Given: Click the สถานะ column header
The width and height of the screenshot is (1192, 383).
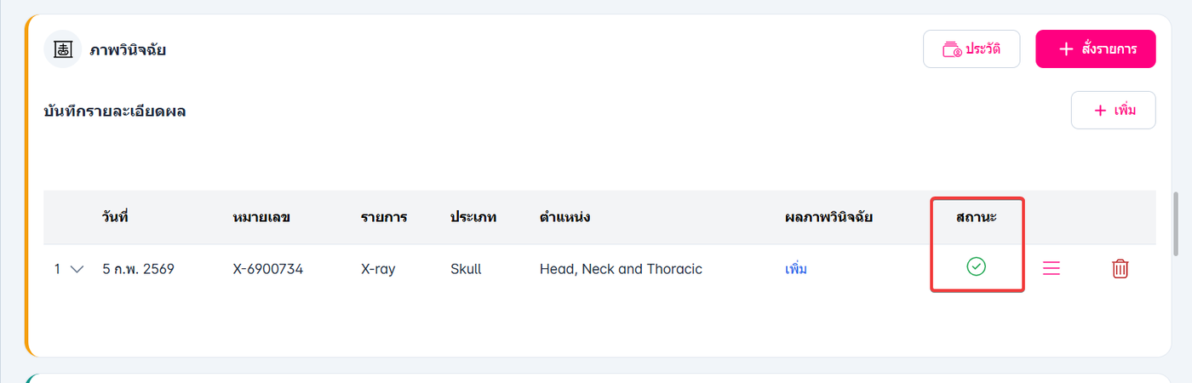Looking at the screenshot, I should coord(977,217).
